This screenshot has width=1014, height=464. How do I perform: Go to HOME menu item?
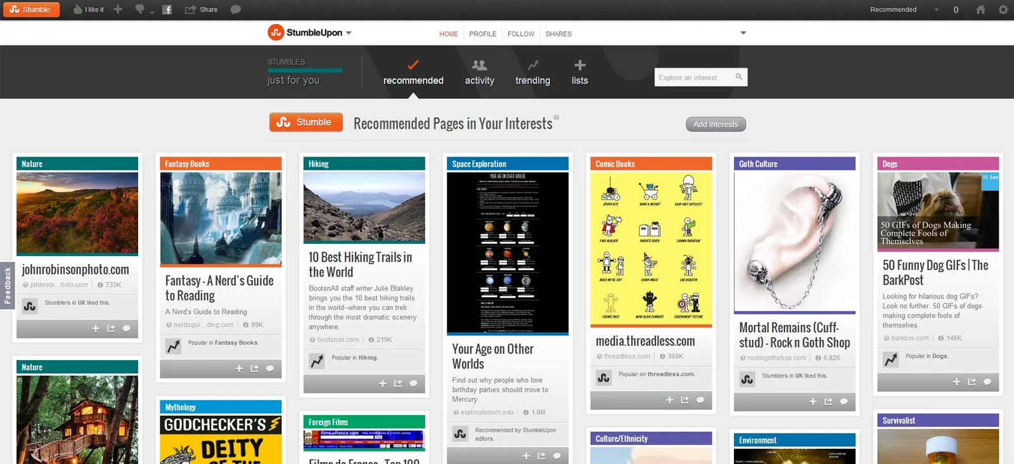point(449,34)
